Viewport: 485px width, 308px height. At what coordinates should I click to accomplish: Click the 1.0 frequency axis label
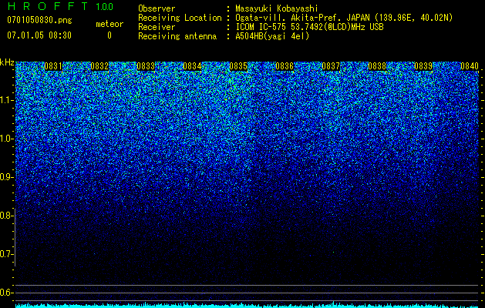click(6, 139)
